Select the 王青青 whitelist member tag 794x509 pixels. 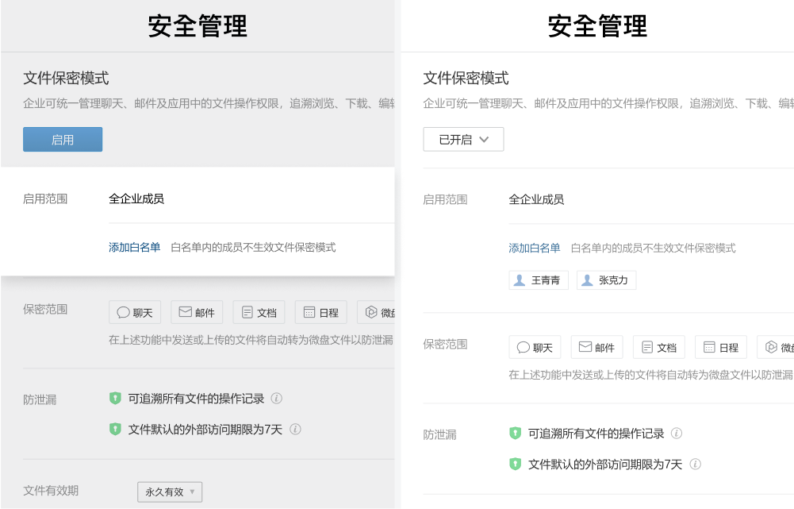(x=539, y=280)
